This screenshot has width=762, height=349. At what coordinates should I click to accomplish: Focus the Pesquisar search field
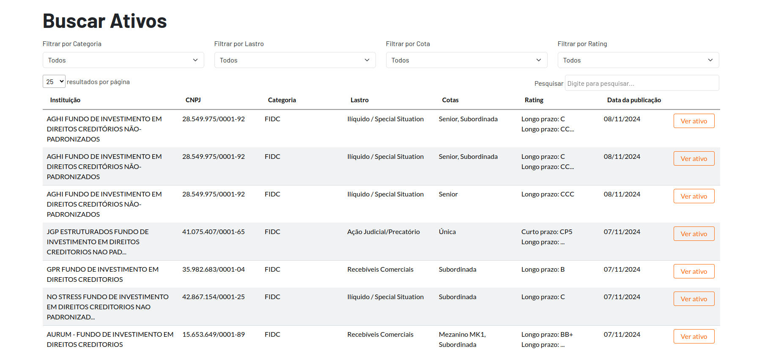(641, 83)
